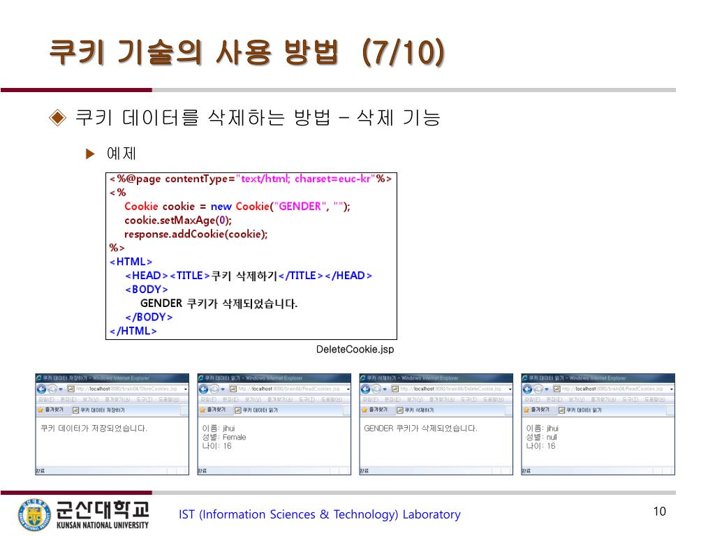Open recent pages arrow in StoreCookies.jsp window
The image size is (715, 536).
pos(61,389)
